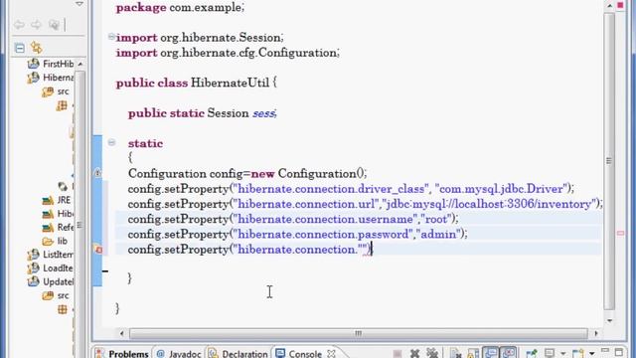The height and width of the screenshot is (358, 636).
Task: Select the Hiberna project in the tree
Action: pyautogui.click(x=51, y=78)
